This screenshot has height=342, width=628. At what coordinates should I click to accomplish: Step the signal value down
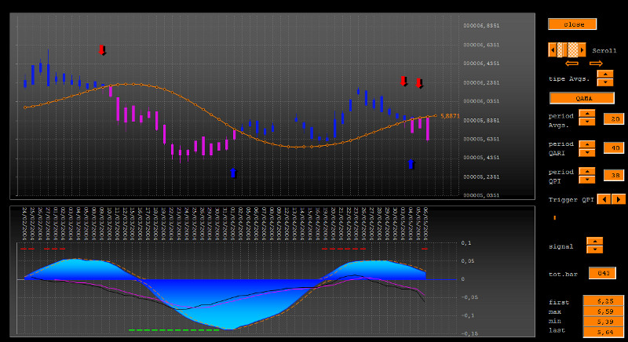pos(594,249)
